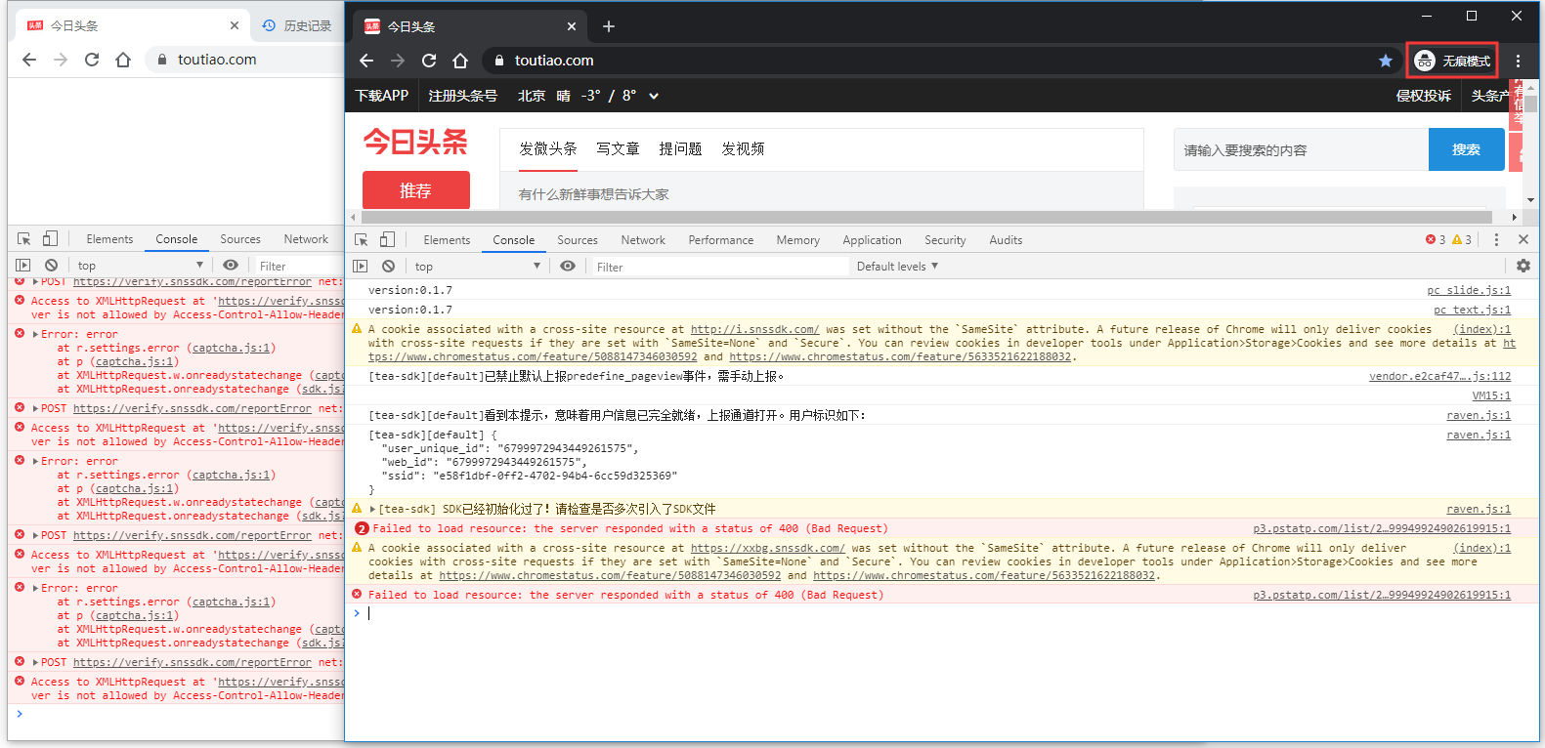Click the blue 搜索 search button
The height and width of the screenshot is (748, 1545).
(x=1465, y=150)
